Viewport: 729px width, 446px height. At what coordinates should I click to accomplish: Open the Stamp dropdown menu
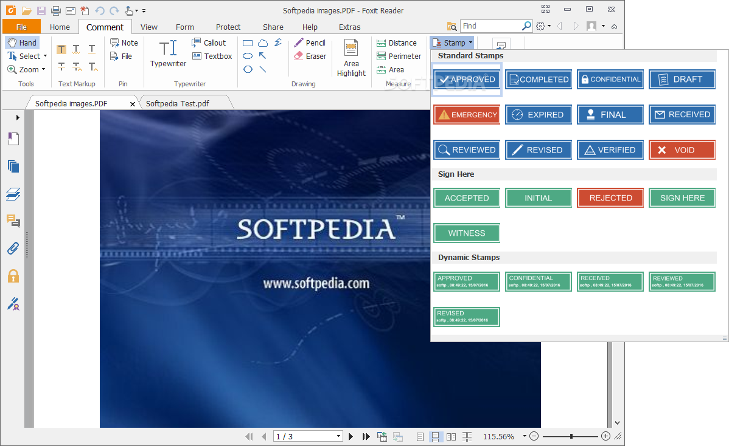(x=452, y=43)
